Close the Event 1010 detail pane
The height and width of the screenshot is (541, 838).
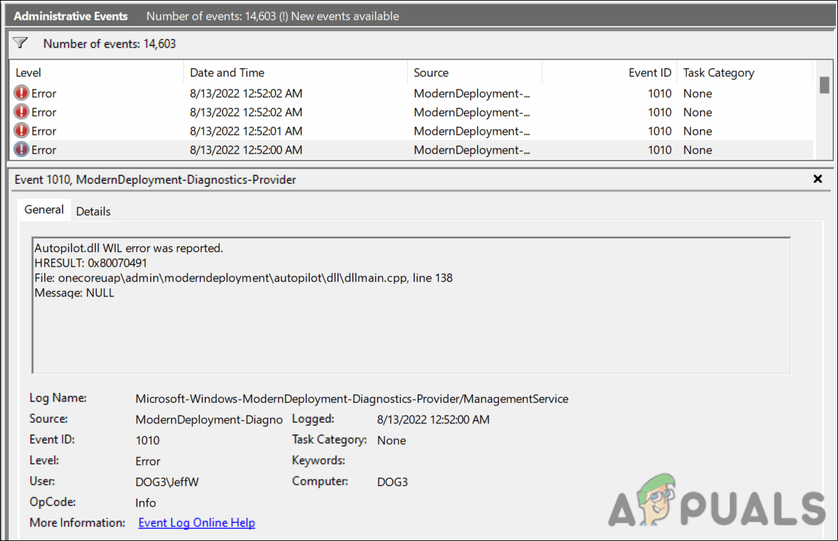click(818, 179)
